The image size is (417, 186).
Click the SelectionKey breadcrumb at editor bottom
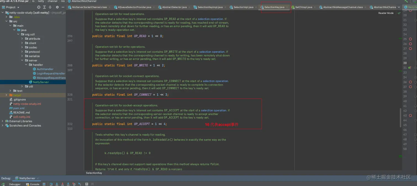(x=94, y=173)
